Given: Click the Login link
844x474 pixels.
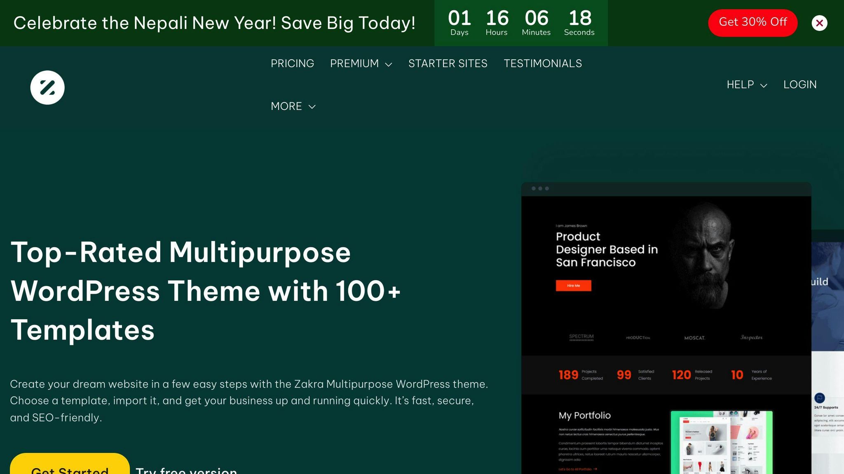Looking at the screenshot, I should 800,85.
